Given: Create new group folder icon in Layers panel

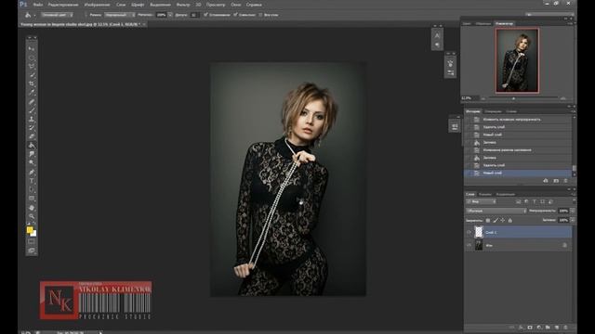Looking at the screenshot, I should coord(548,328).
